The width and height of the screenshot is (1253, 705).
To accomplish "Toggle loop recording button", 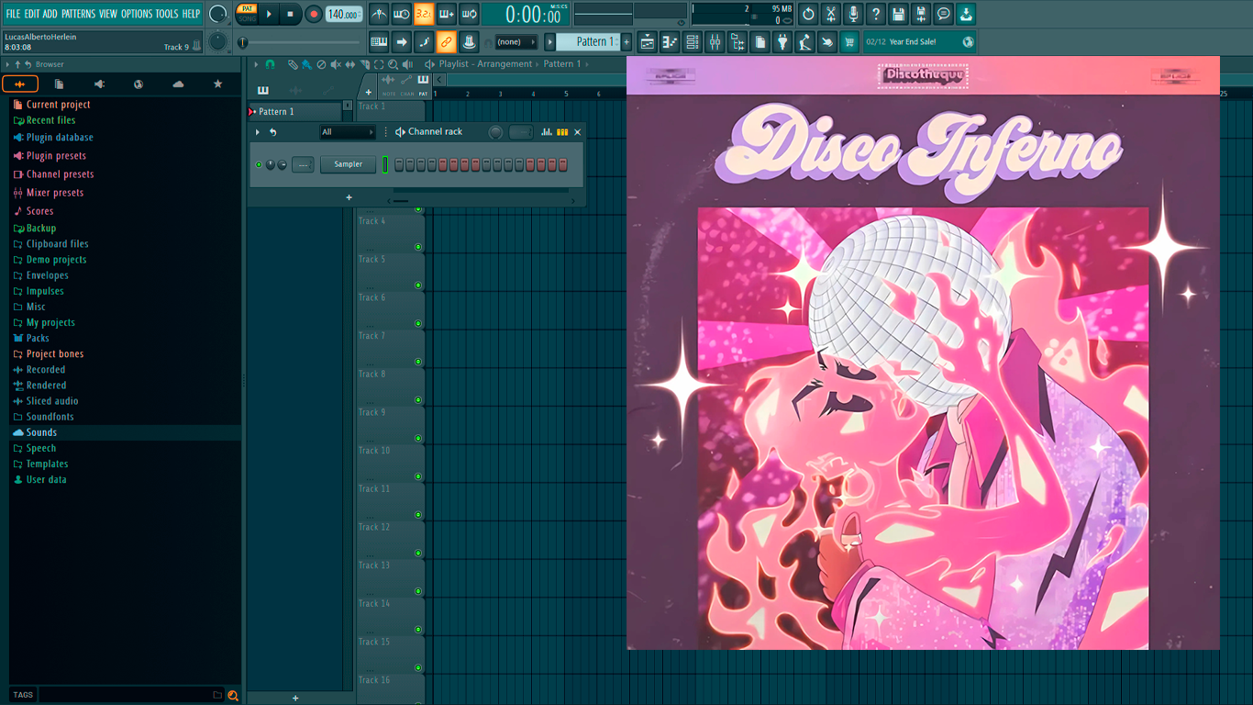I will tap(469, 14).
